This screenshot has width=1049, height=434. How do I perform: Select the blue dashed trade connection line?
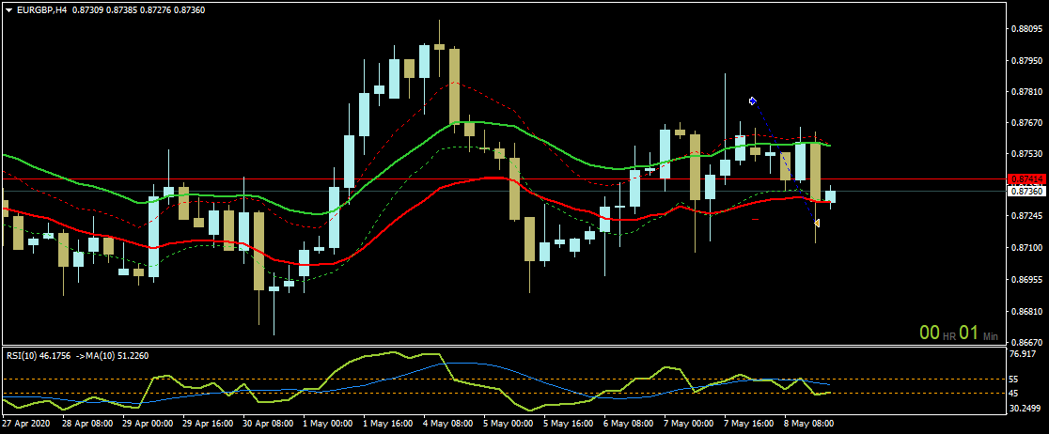pyautogui.click(x=784, y=161)
